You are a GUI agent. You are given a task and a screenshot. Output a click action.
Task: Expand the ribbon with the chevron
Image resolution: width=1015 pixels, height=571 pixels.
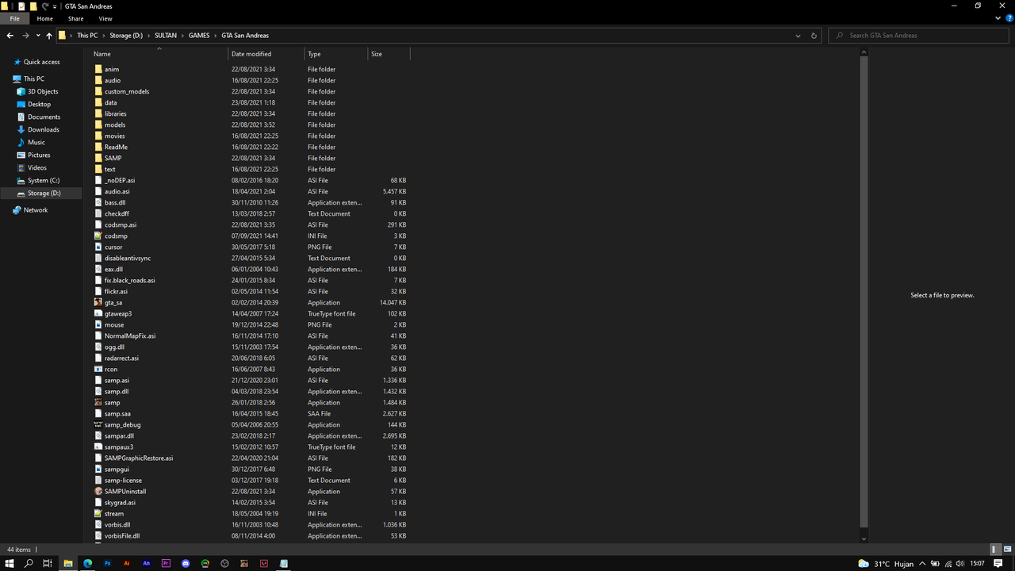pos(998,18)
